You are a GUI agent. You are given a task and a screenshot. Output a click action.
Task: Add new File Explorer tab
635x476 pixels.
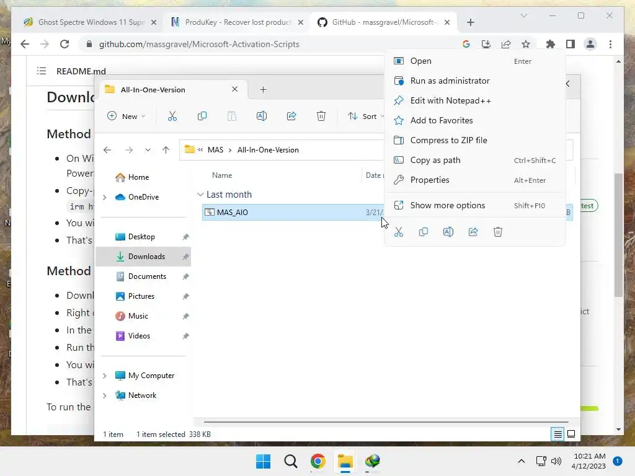pyautogui.click(x=263, y=89)
